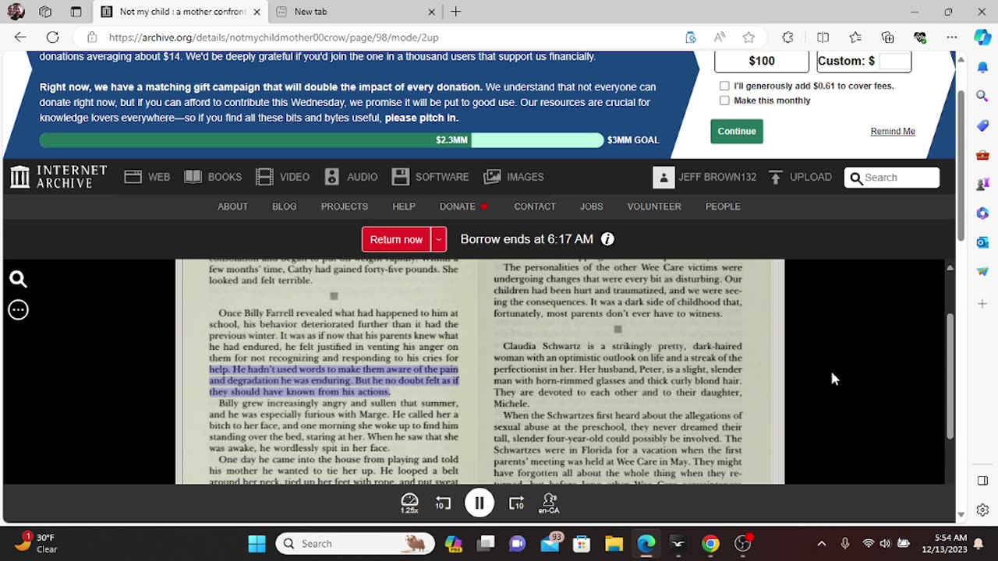
Task: Open the Contact link
Action: [x=535, y=206]
